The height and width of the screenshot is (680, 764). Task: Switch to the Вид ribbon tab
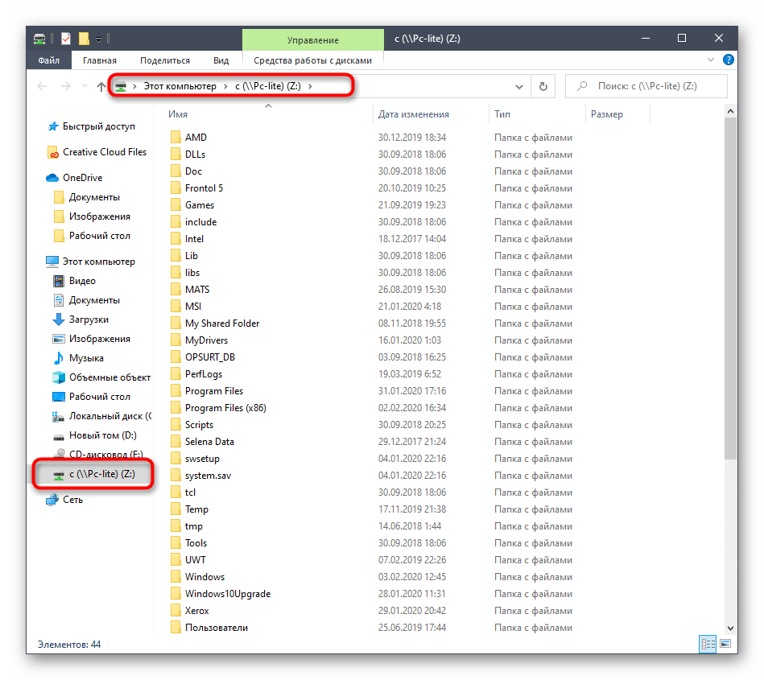(221, 60)
